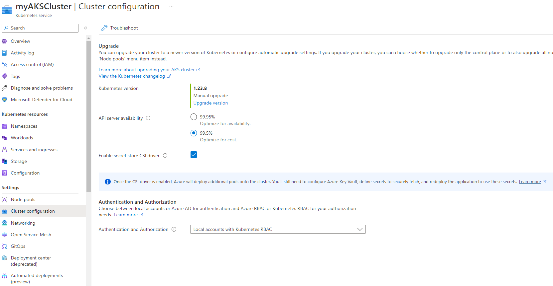Click the Open Service Mesh icon
This screenshot has height=286, width=553.
pos(5,235)
